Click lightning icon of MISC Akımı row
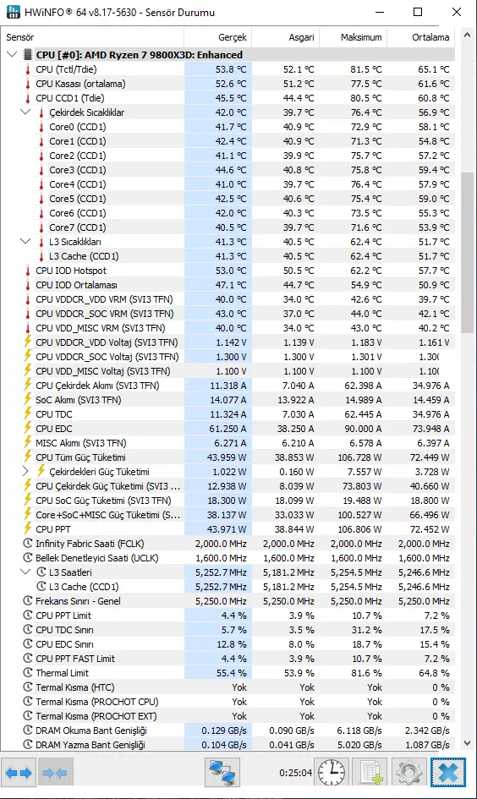Screen dimensions: 477x799 pyautogui.click(x=28, y=443)
